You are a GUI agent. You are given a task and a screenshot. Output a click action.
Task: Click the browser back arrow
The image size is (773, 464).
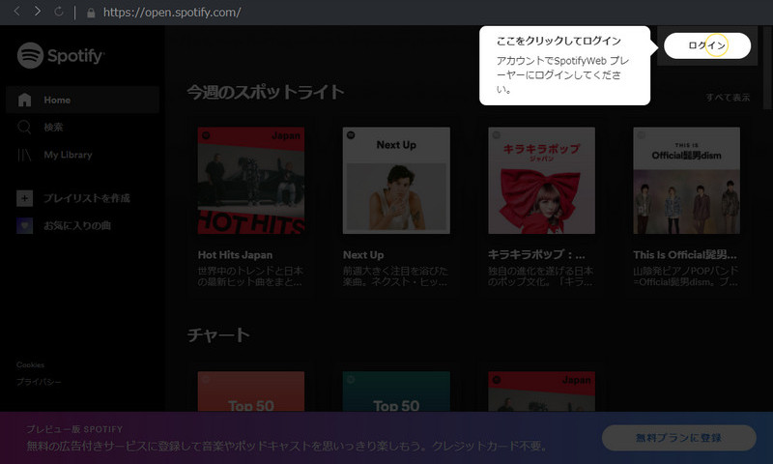[16, 12]
